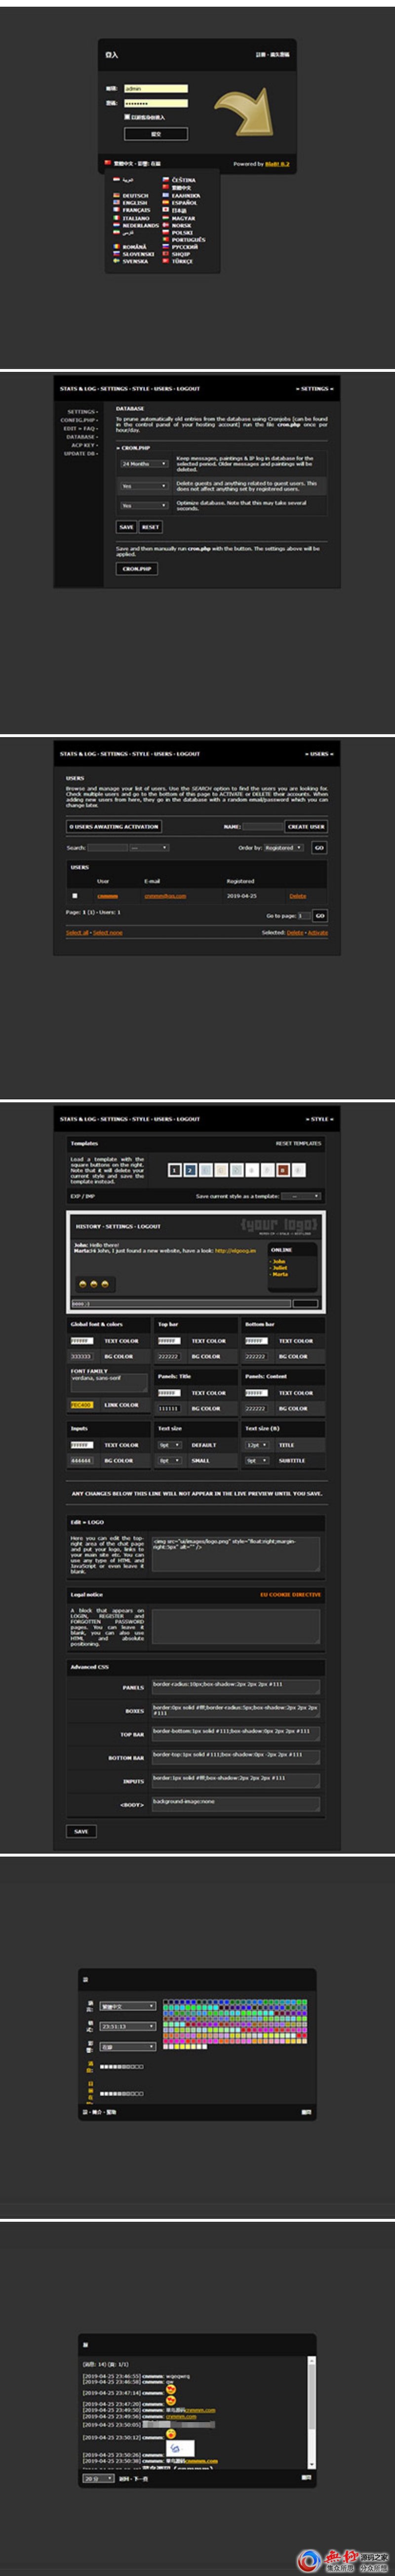Load style template square 1
Image resolution: width=395 pixels, height=2576 pixels.
coord(175,1169)
